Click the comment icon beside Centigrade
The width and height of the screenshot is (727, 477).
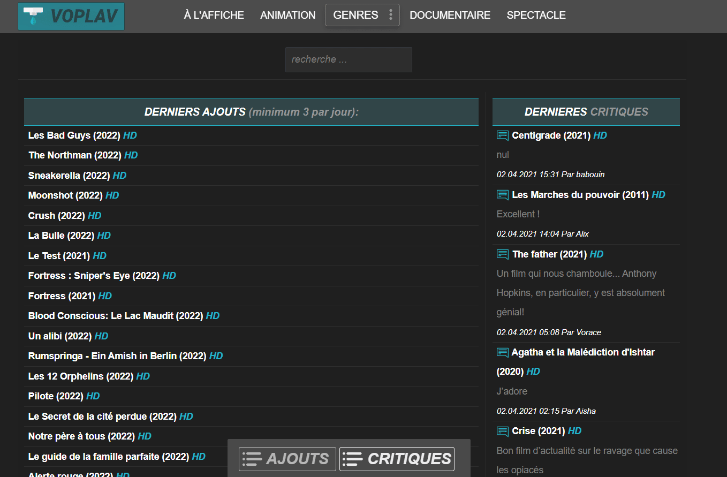pyautogui.click(x=502, y=135)
